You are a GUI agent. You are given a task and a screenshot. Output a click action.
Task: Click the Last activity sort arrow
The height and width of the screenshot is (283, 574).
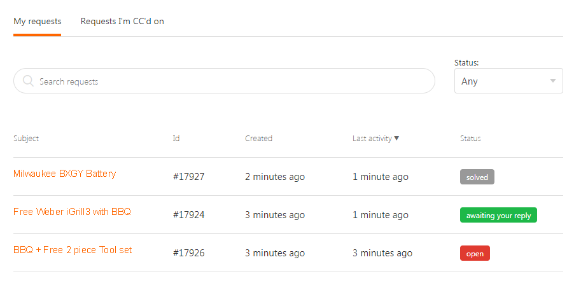pos(397,139)
